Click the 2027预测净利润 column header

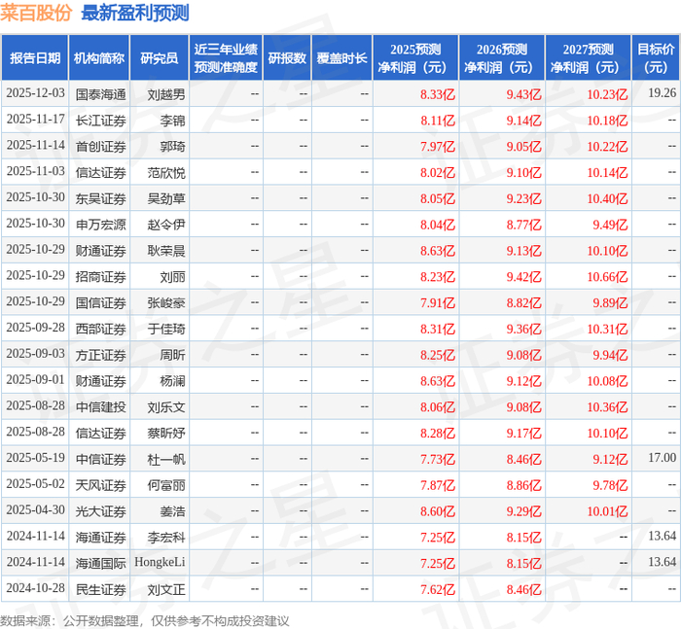click(589, 57)
